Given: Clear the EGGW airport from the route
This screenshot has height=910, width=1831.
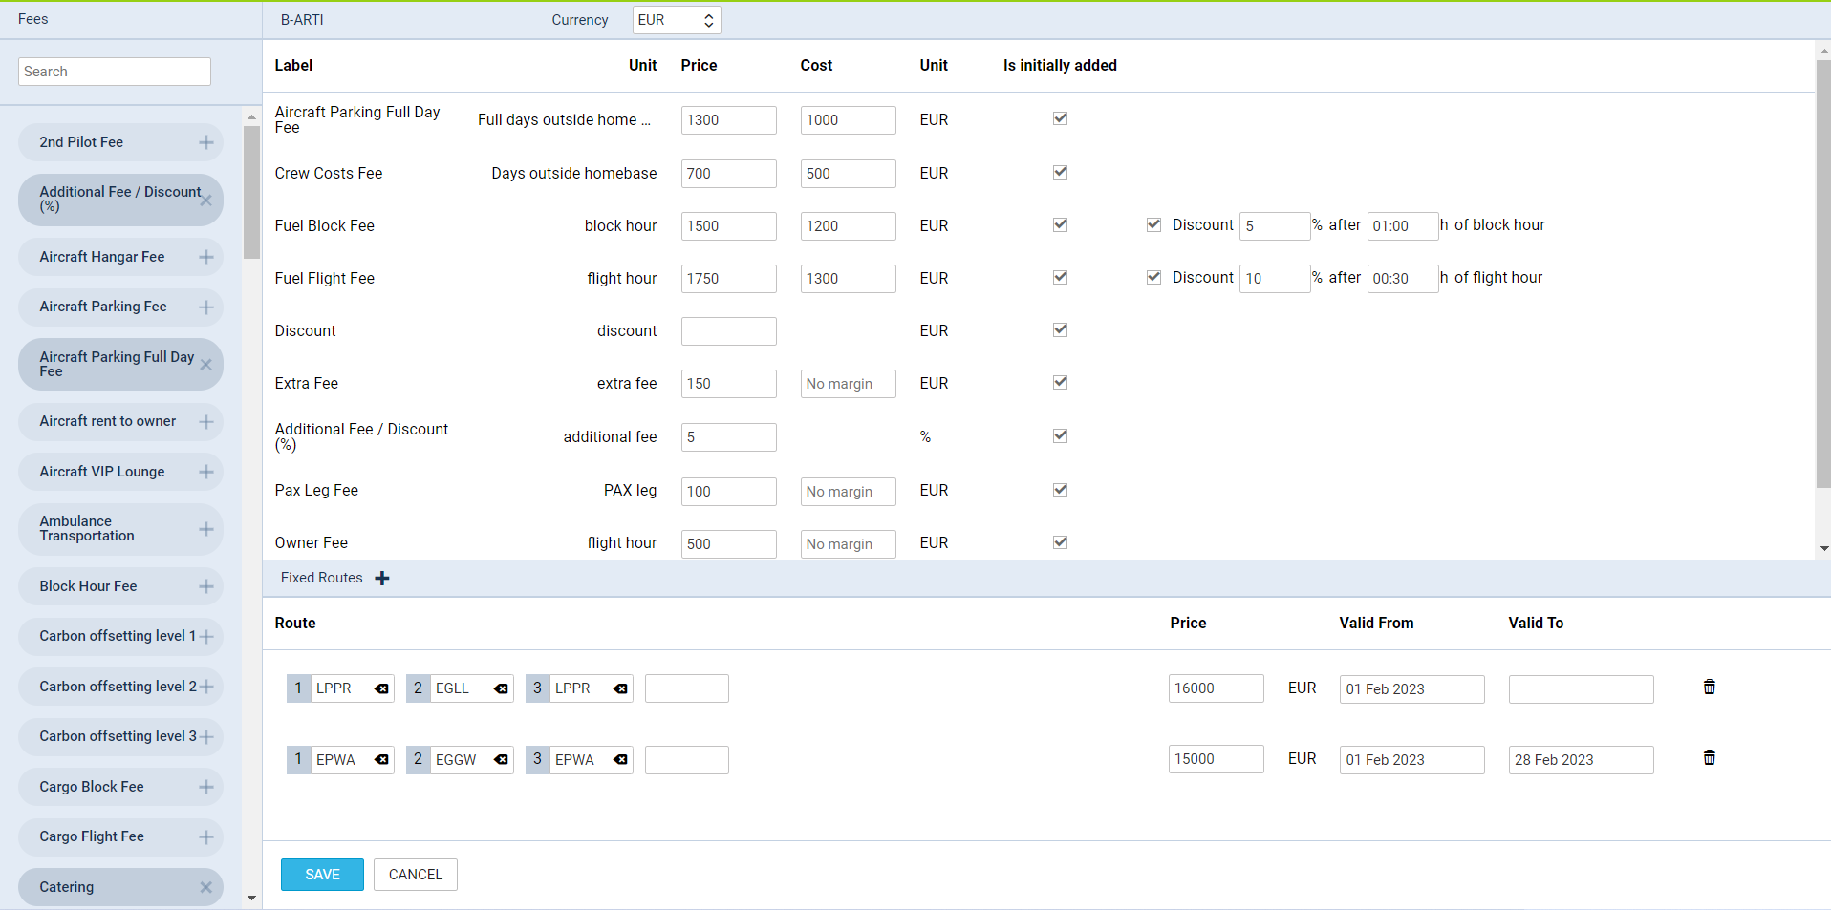Looking at the screenshot, I should coord(501,760).
